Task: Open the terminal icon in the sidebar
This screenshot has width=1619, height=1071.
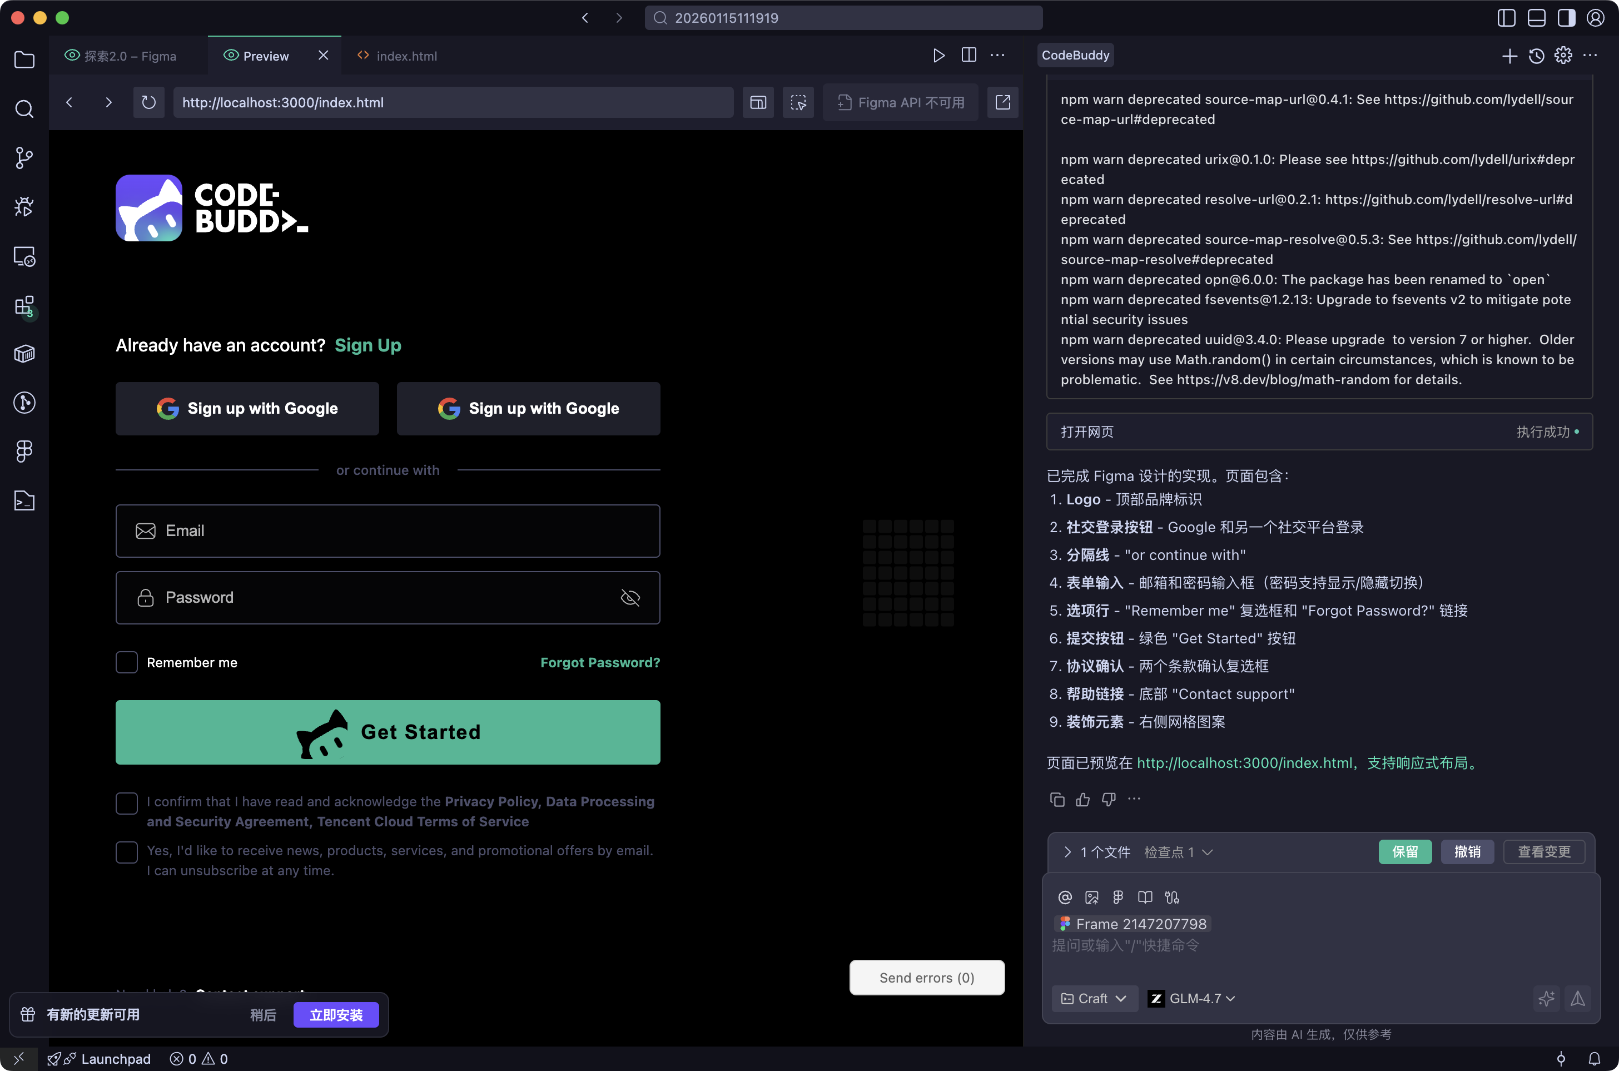Action: 24,500
